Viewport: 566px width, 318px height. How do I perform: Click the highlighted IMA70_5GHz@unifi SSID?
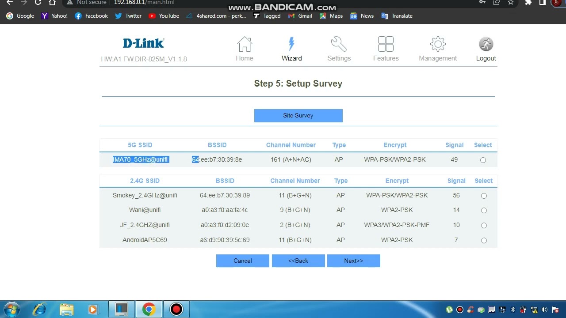tap(140, 159)
